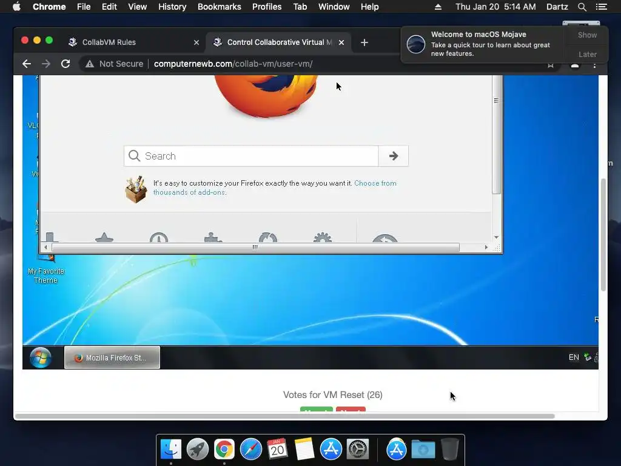Open Chrome's three-dot menu

[594, 65]
